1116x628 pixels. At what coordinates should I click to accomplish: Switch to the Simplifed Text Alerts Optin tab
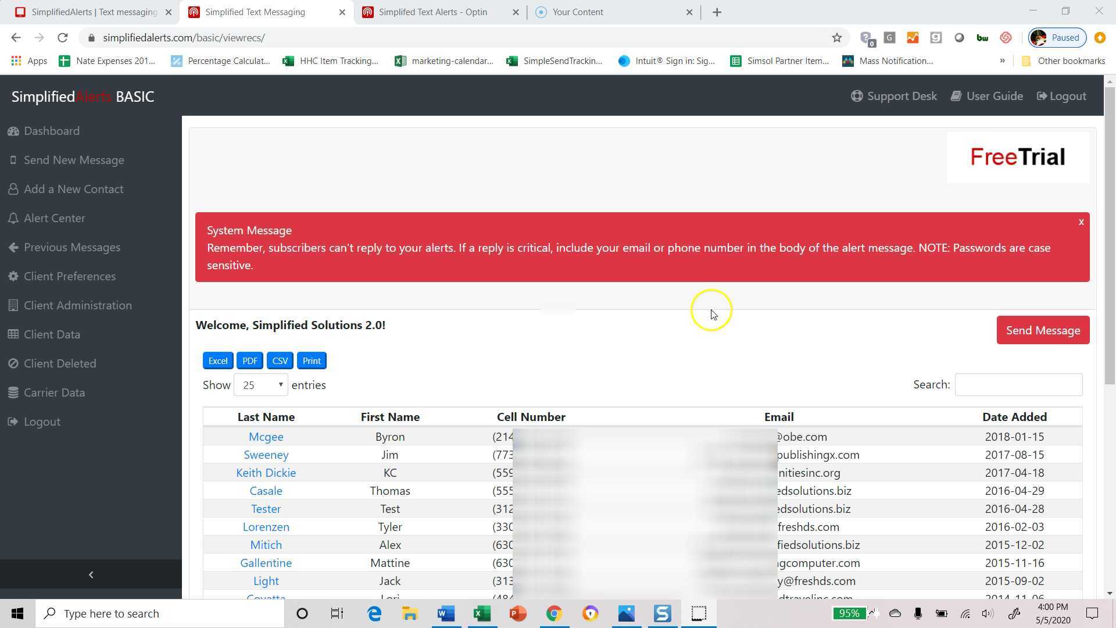[432, 12]
